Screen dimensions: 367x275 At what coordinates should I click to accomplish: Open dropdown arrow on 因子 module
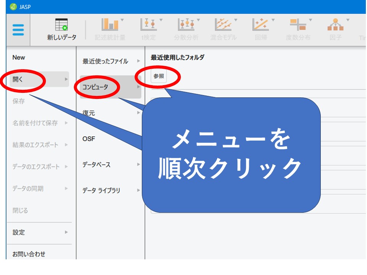348,20
